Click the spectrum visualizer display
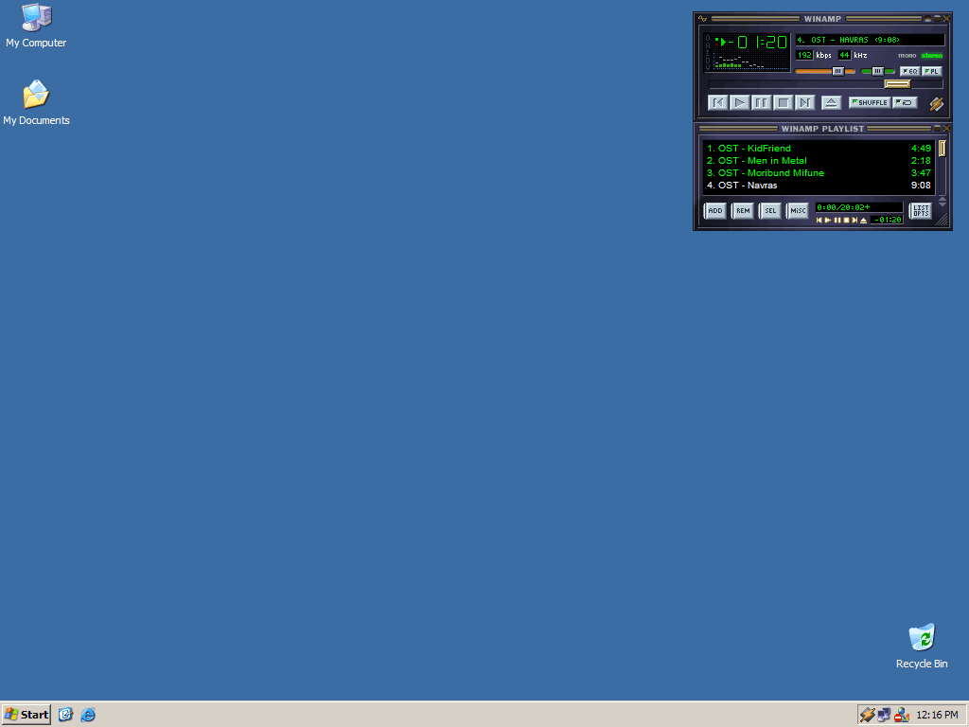The height and width of the screenshot is (727, 969). click(x=750, y=61)
